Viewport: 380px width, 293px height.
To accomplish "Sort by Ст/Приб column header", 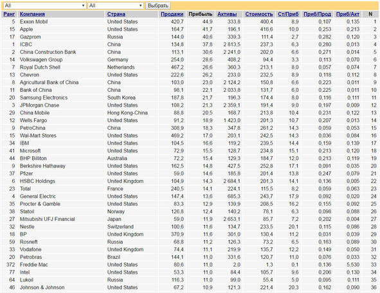I will [288, 14].
